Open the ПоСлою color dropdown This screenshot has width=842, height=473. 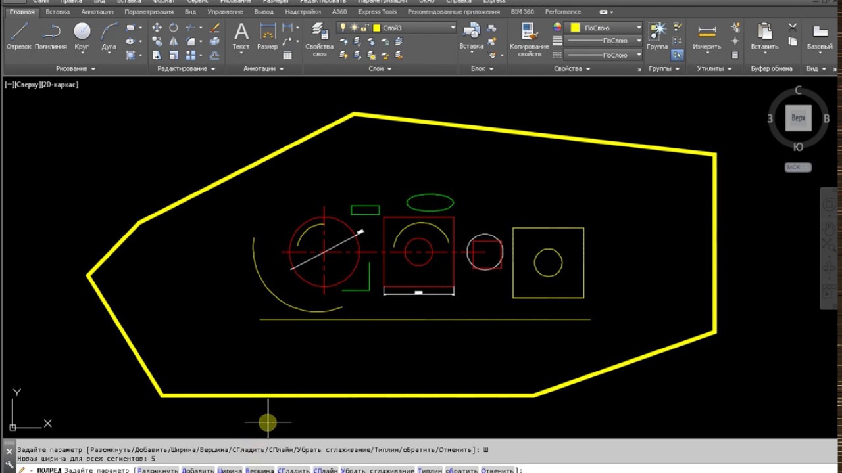638,28
